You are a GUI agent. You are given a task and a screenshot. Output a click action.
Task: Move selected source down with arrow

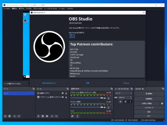pyautogui.click(x=56, y=116)
